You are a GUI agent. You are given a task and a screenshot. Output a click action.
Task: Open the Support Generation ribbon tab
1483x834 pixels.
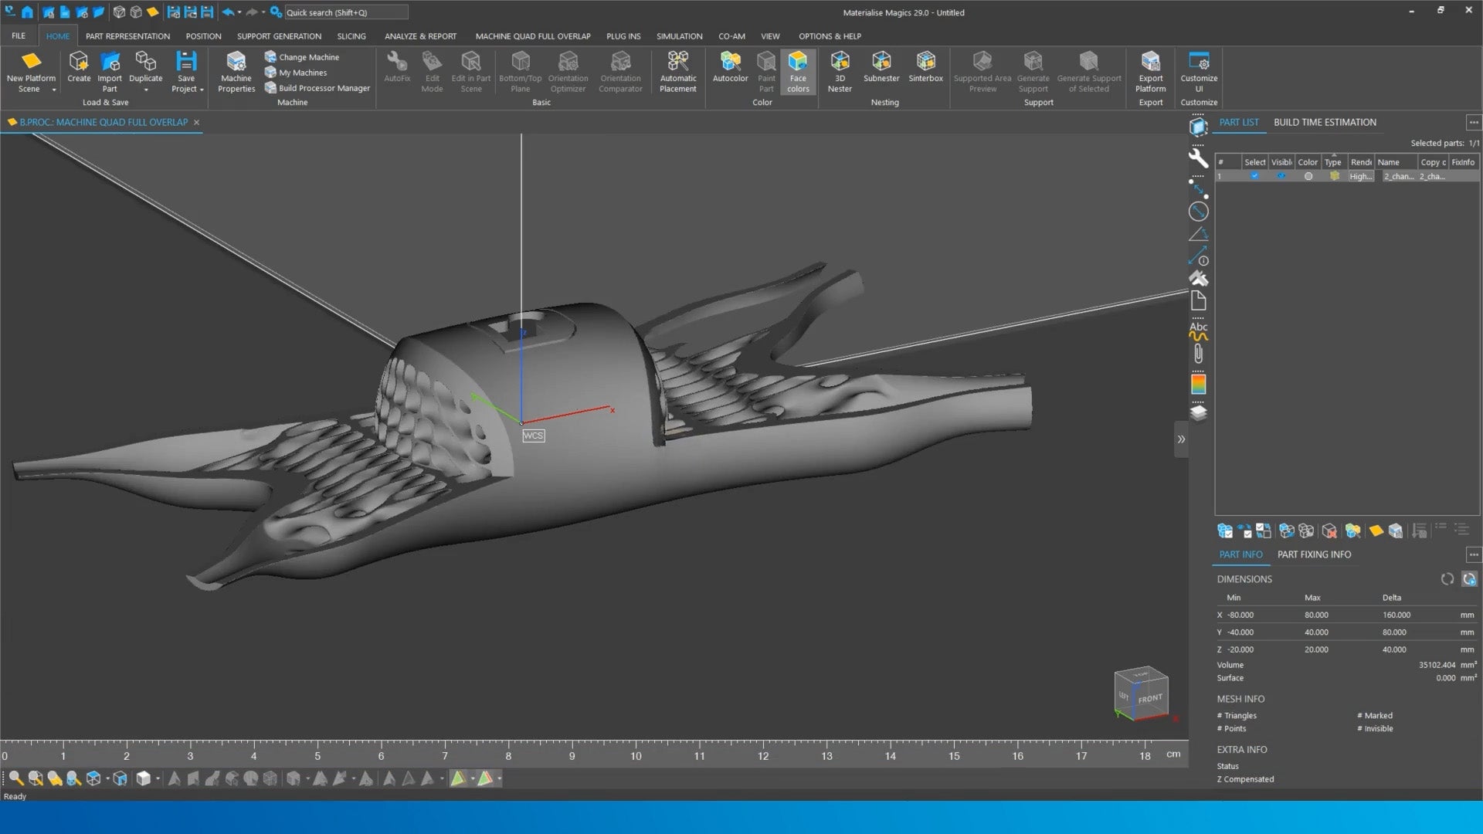click(279, 36)
